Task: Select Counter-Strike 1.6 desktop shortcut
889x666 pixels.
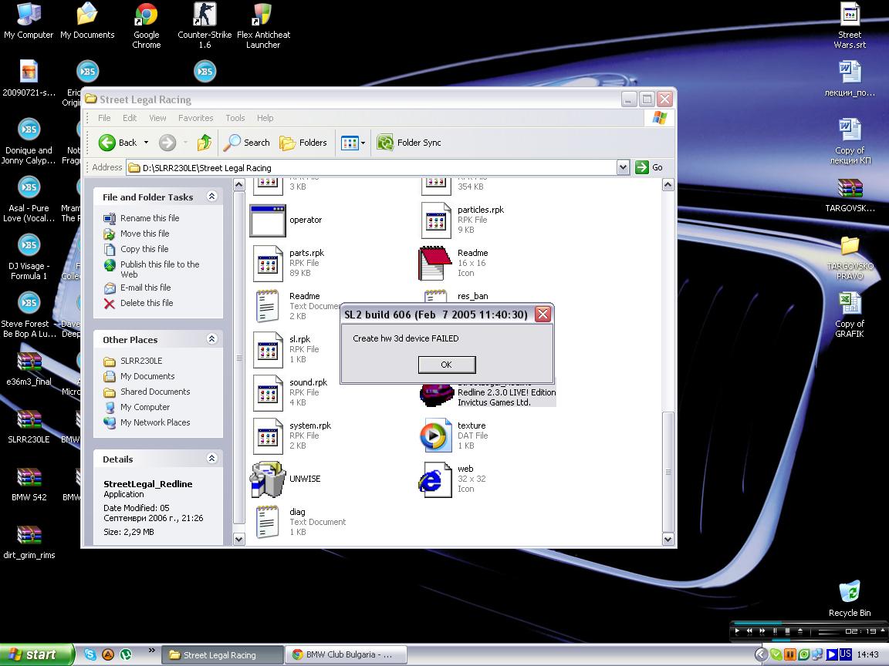Action: (x=205, y=26)
